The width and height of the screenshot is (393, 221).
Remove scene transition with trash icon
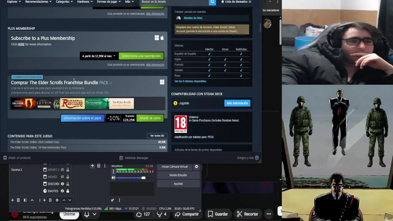99,166
